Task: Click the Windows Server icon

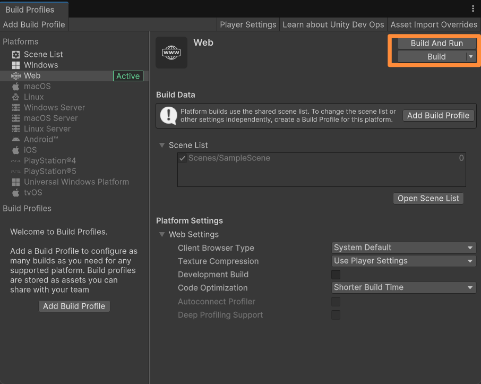Action: (x=15, y=108)
